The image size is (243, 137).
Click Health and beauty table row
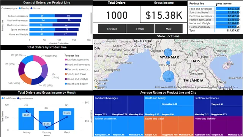click(214, 27)
